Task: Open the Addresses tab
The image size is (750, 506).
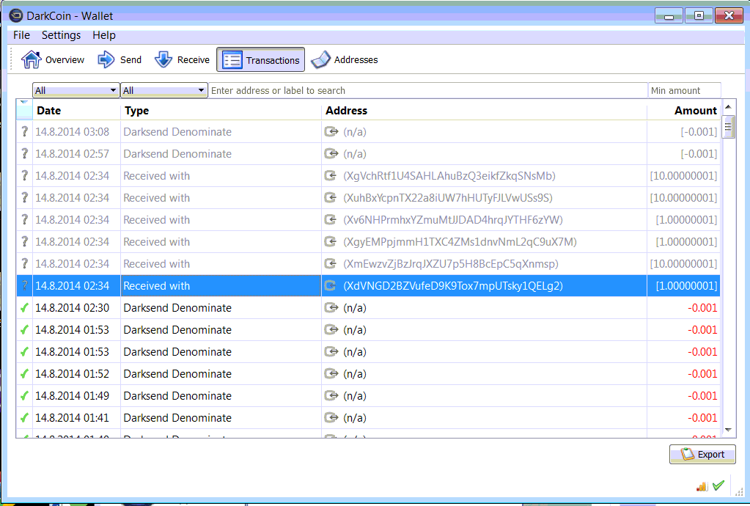Action: 345,60
